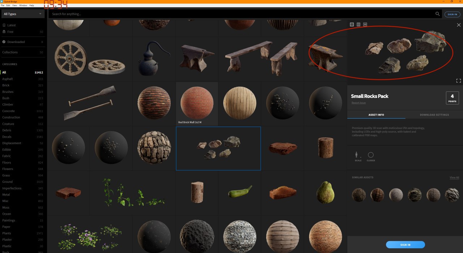Open the ivy climber plants thumbnail
Viewport: 463px width, 253px height.
[x=132, y=192]
